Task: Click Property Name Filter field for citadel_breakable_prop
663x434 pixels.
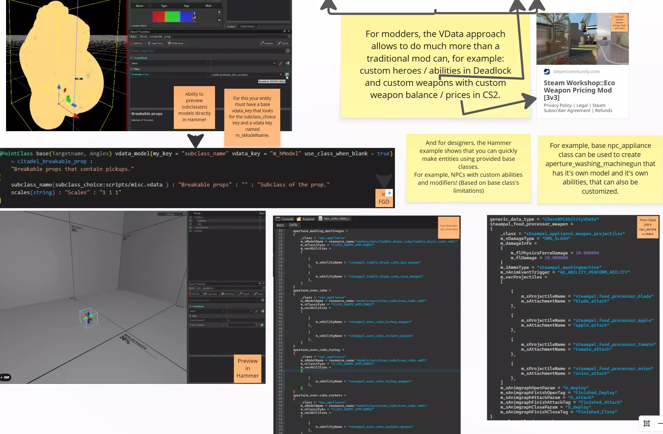Action: pos(207,51)
